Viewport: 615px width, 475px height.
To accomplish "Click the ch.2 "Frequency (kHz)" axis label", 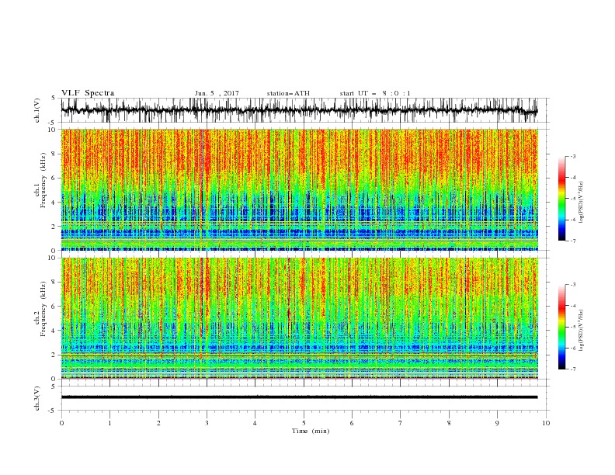I will pyautogui.click(x=43, y=308).
